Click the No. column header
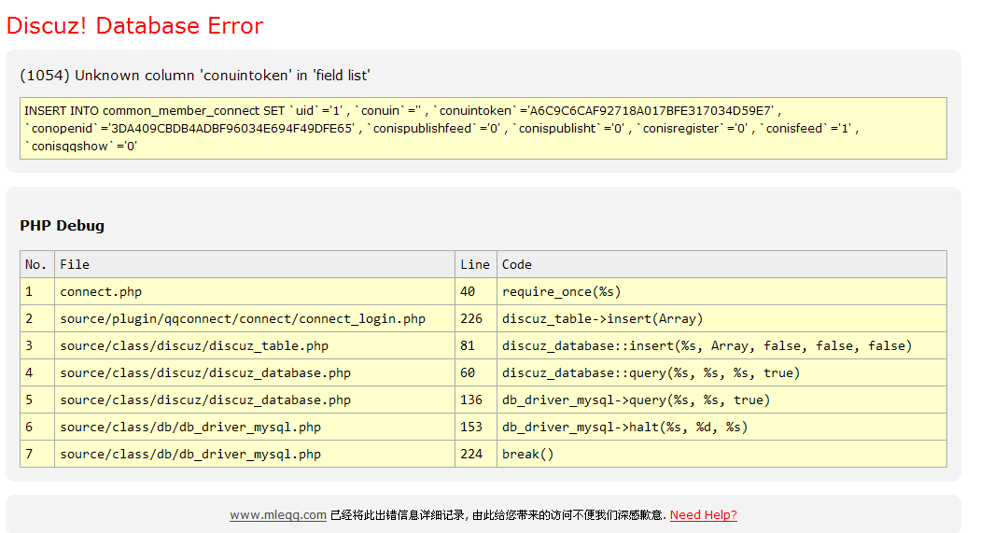Image resolution: width=994 pixels, height=533 pixels. pos(36,264)
